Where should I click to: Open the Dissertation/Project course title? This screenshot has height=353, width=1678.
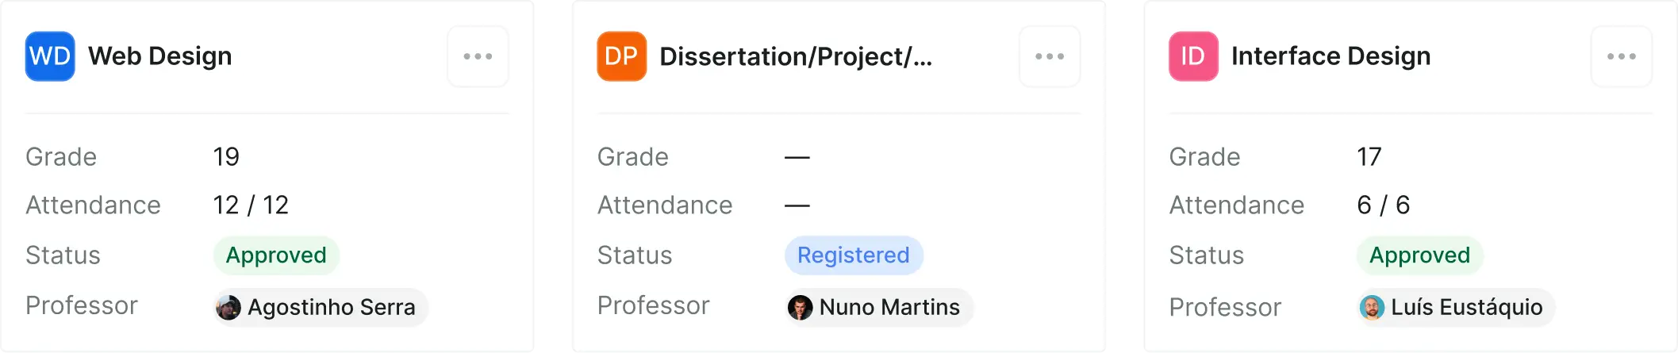[x=796, y=56]
